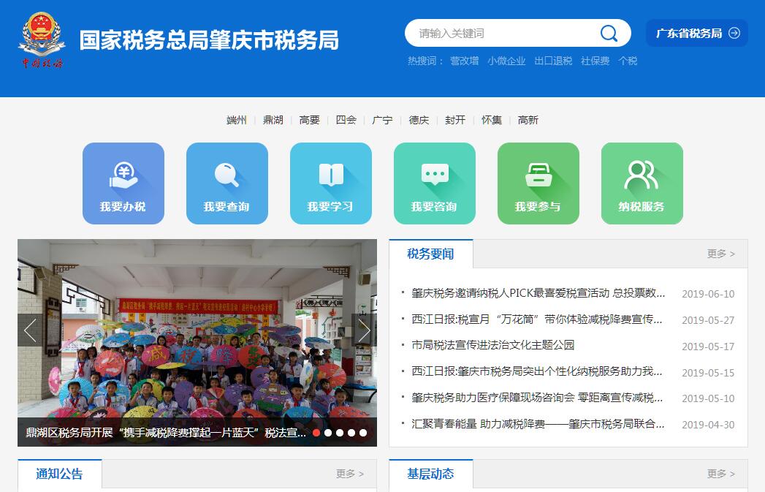Image resolution: width=765 pixels, height=492 pixels.
Task: Open the 端州 district link
Action: coord(237,120)
